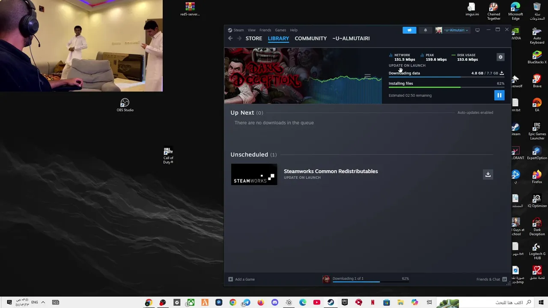Click the Downloading data progress bar
This screenshot has width=548, height=308.
coord(446,77)
